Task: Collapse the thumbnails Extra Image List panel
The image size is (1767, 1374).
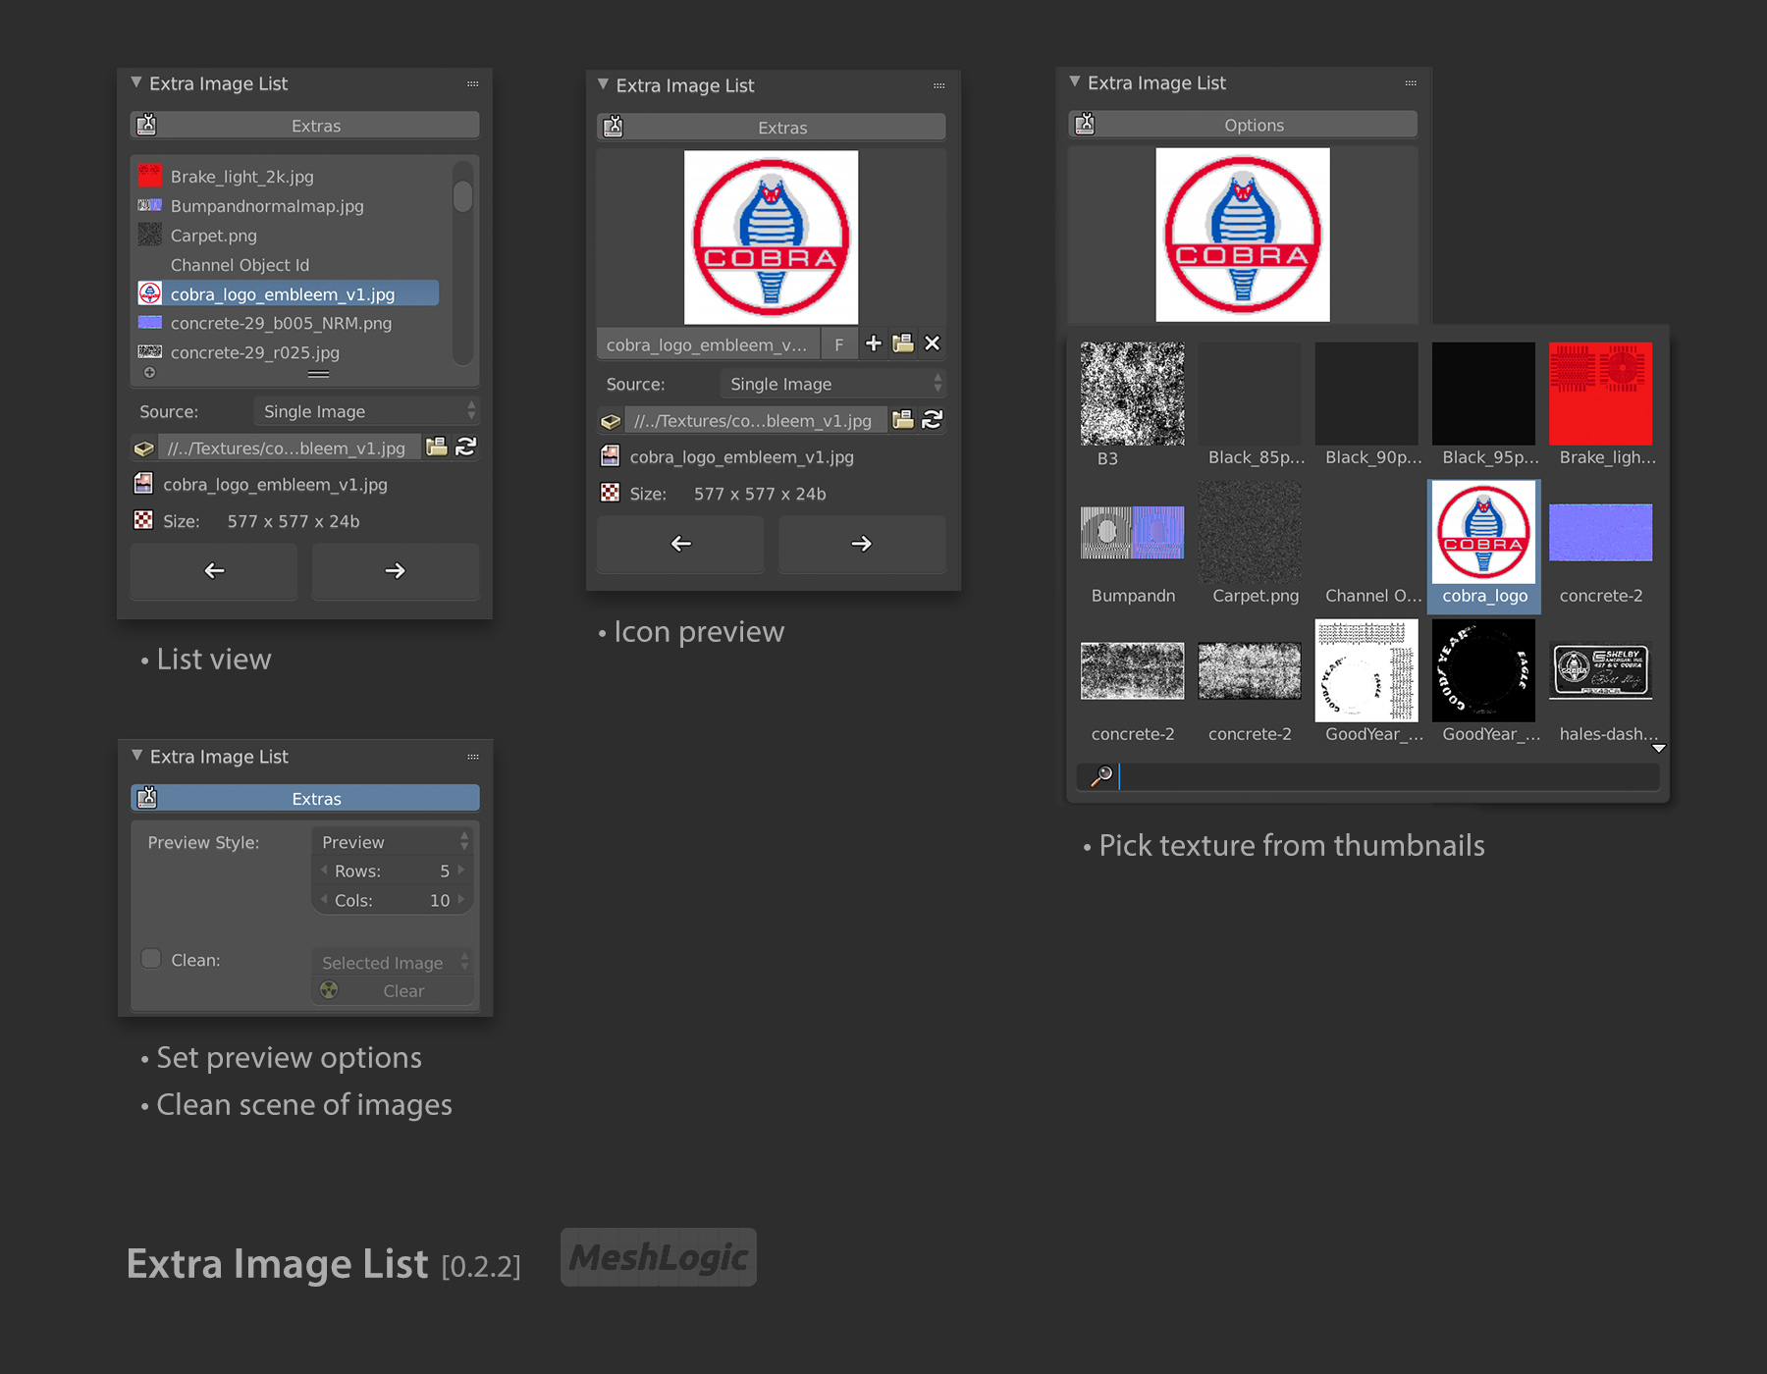Action: coord(1075,82)
